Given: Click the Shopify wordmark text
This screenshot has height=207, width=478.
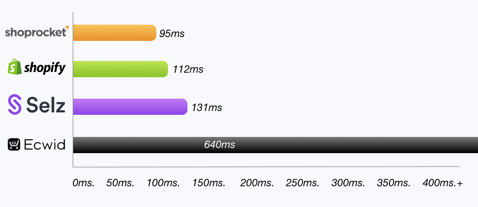Looking at the screenshot, I should pos(45,68).
